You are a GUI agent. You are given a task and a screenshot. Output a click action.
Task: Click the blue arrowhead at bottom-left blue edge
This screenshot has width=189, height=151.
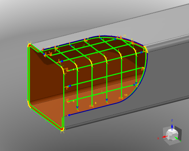point(69,115)
